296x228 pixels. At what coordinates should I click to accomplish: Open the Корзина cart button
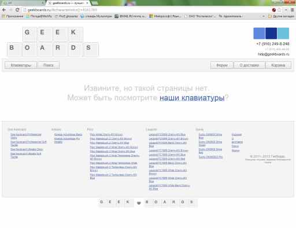click(x=278, y=65)
